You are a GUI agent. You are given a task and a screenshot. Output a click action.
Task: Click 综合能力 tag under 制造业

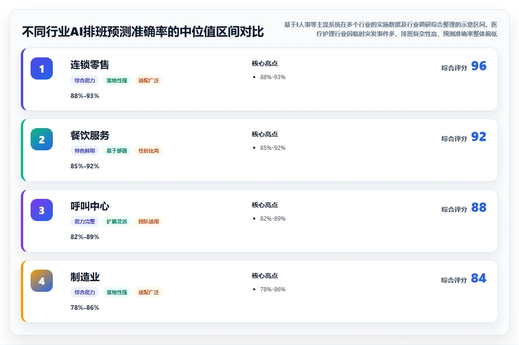(85, 292)
